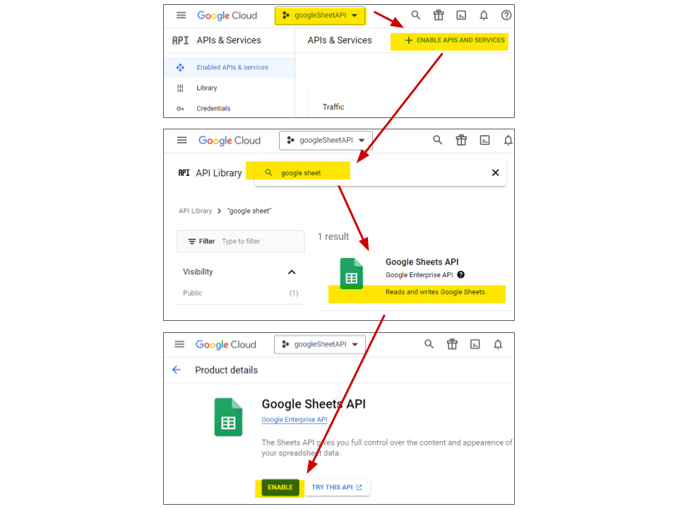
Task: Click "Reads and writes Google Sheets." description
Action: [436, 292]
